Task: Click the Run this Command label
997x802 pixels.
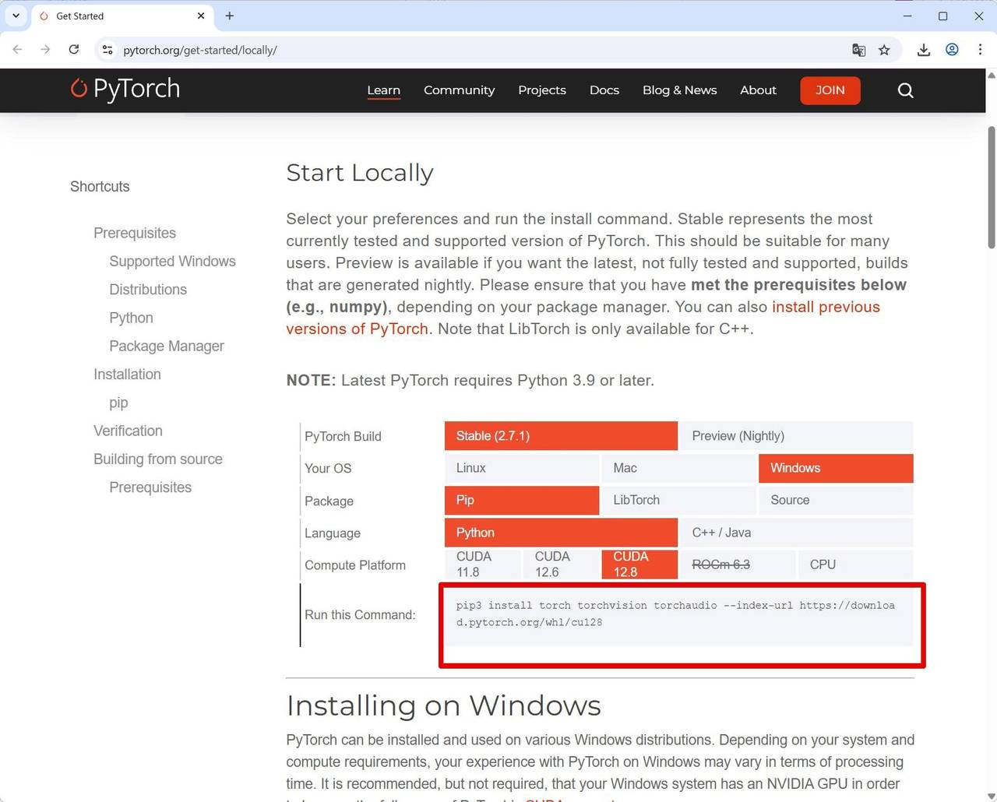Action: [x=360, y=614]
